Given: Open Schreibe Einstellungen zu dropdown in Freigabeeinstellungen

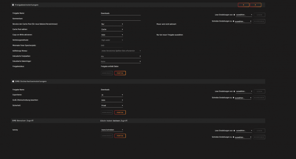Looking at the screenshot, I should 243,21.
